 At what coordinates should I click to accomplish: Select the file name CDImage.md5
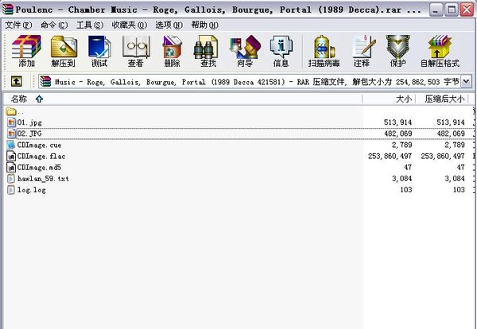(39, 168)
